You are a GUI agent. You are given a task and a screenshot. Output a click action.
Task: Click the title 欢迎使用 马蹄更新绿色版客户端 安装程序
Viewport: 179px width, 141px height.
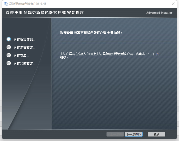[45, 12]
